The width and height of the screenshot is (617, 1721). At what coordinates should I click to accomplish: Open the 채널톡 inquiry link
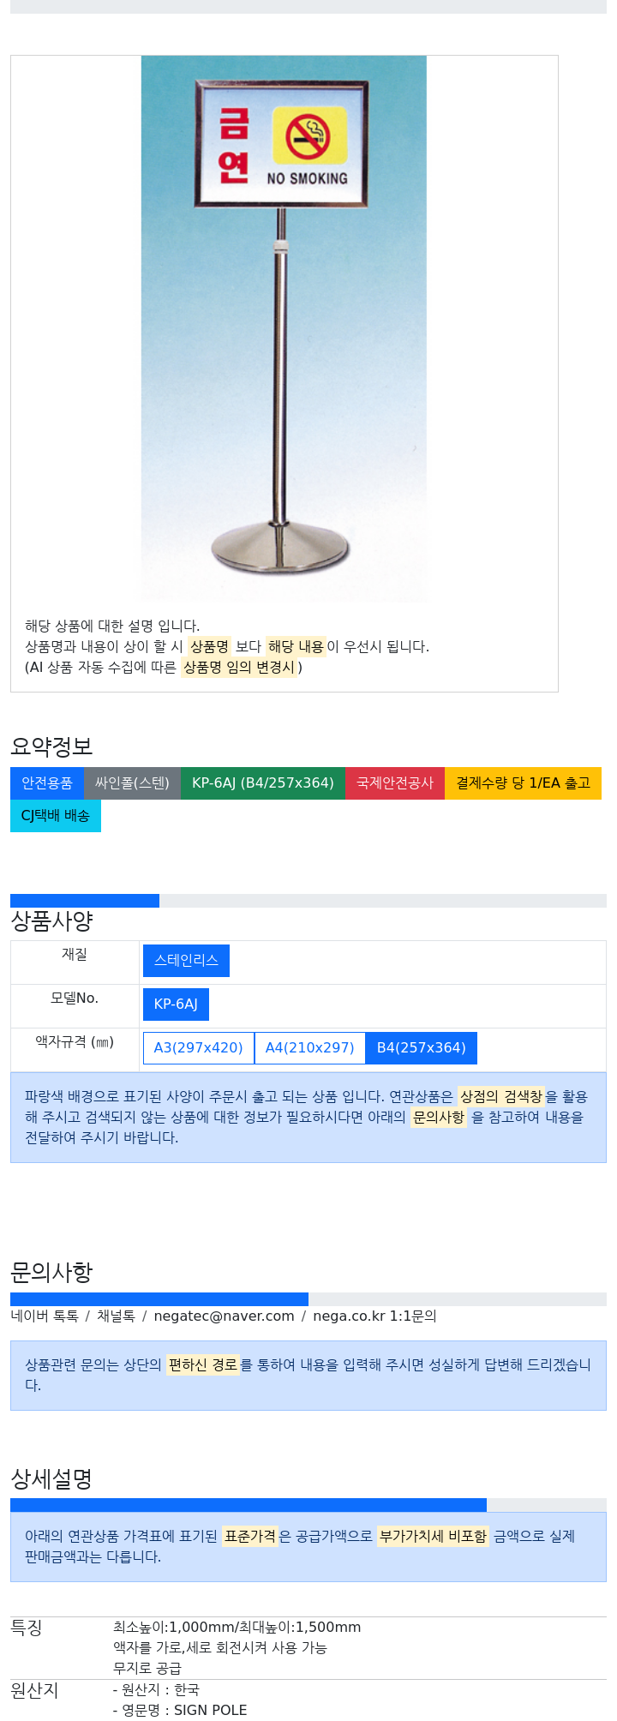pos(116,1316)
